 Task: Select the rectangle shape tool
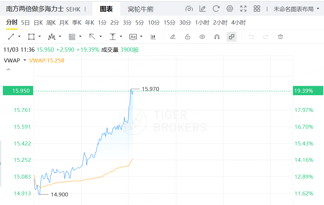pyautogui.click(x=31, y=36)
